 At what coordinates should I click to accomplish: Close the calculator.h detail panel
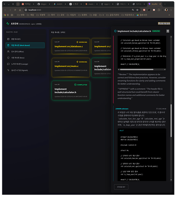[x=168, y=31]
